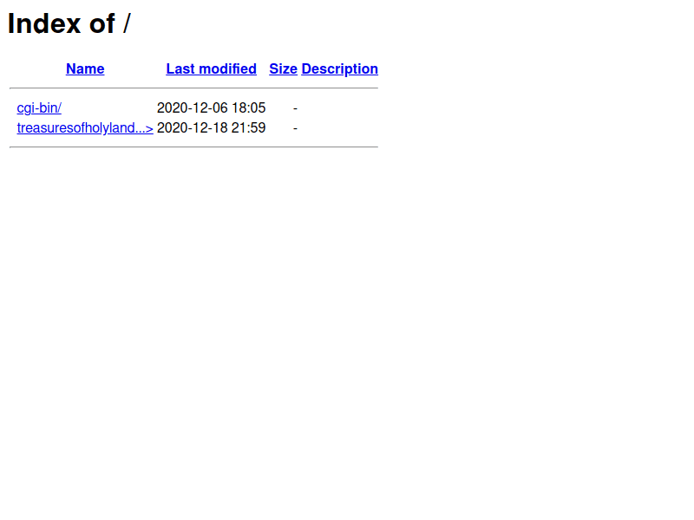
Task: Click the 18:05 time for cgi-bin
Action: coord(249,107)
